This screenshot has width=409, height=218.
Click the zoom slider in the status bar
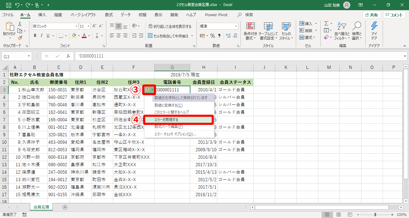375,215
